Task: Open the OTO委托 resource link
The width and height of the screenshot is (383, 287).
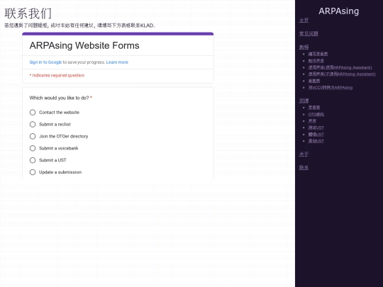Action: pyautogui.click(x=316, y=114)
